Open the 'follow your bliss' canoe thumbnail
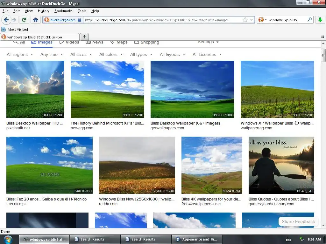 click(x=281, y=165)
